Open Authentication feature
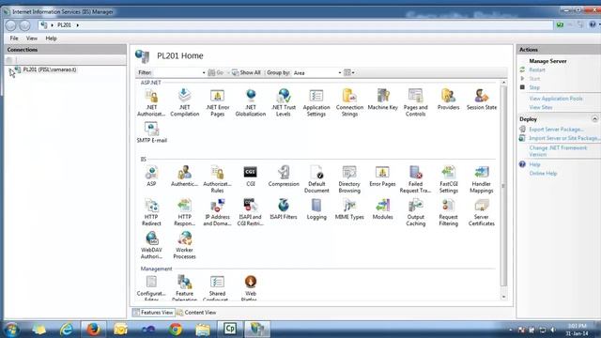This screenshot has width=601, height=338. 184,177
